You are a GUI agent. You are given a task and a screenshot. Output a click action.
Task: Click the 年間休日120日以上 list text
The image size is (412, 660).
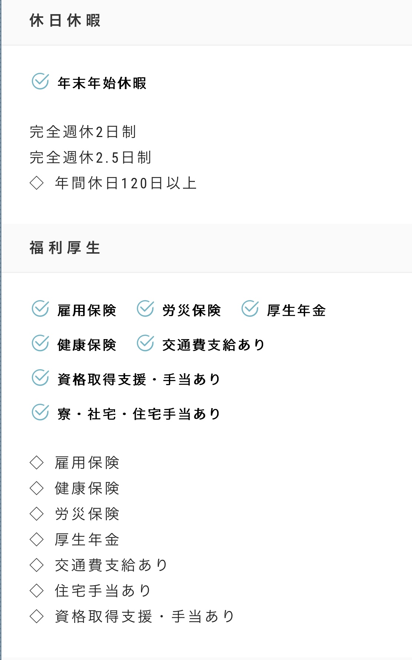coord(126,183)
